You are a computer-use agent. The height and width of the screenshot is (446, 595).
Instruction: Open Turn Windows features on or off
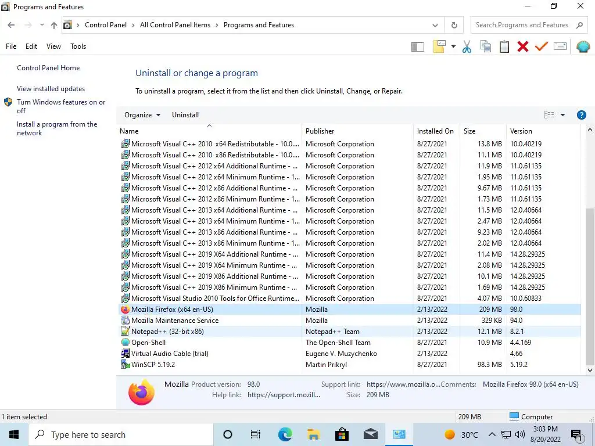[x=61, y=106]
